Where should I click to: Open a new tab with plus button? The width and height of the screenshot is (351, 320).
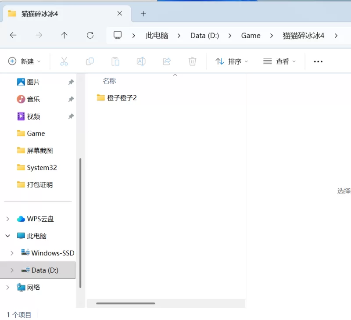click(143, 14)
